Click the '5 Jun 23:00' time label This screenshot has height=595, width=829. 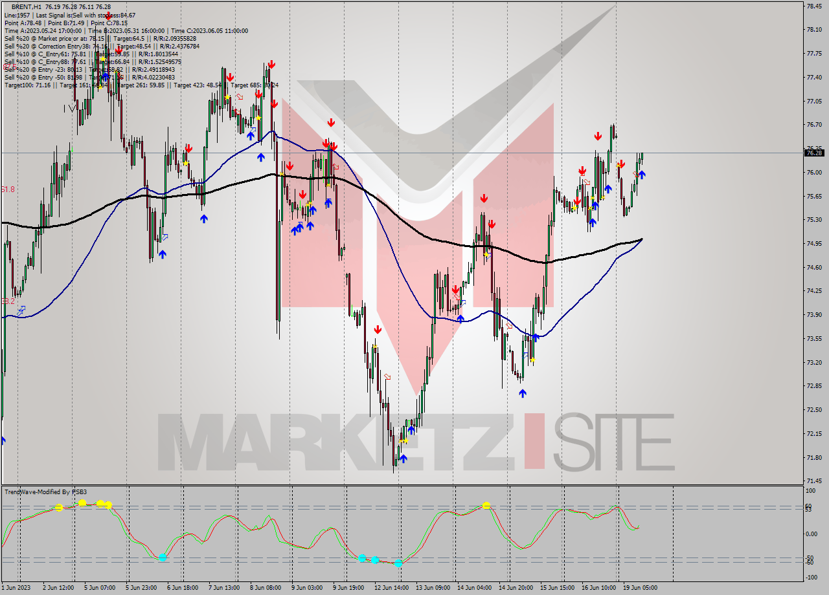point(140,588)
